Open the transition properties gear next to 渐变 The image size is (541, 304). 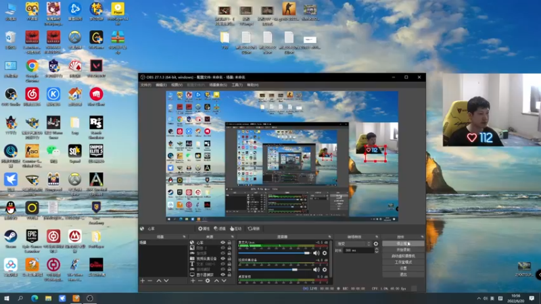[377, 243]
